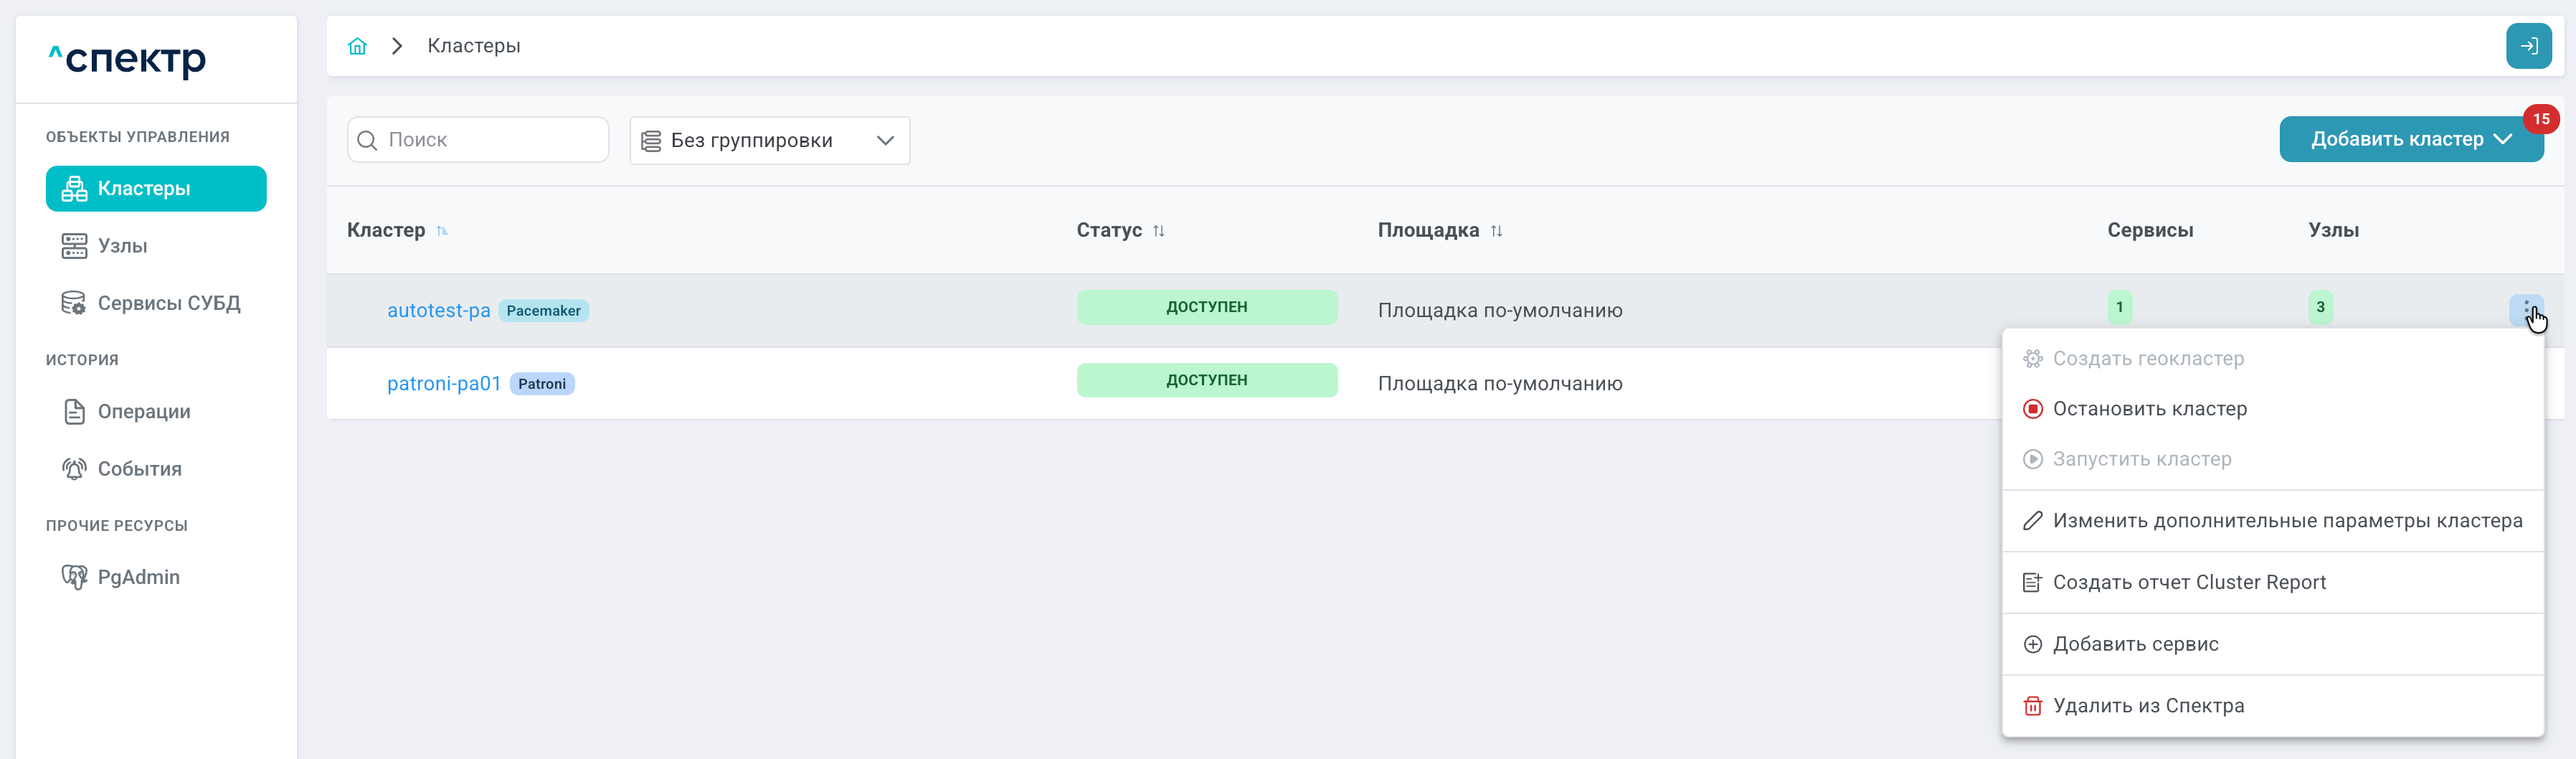
Task: Click the Pacemaker tag
Action: coord(543,311)
